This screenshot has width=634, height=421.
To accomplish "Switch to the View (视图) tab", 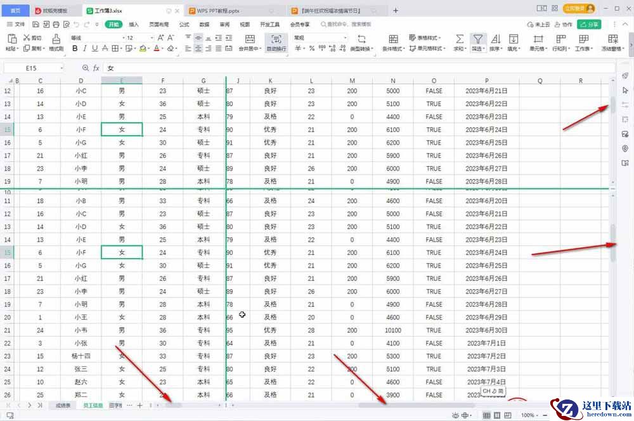I will [x=245, y=25].
